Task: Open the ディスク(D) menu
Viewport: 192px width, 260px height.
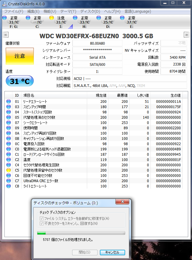Action: pos(90,11)
